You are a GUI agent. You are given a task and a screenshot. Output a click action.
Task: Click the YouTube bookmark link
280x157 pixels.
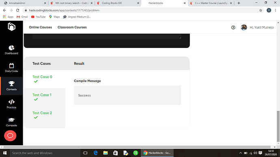38,17
